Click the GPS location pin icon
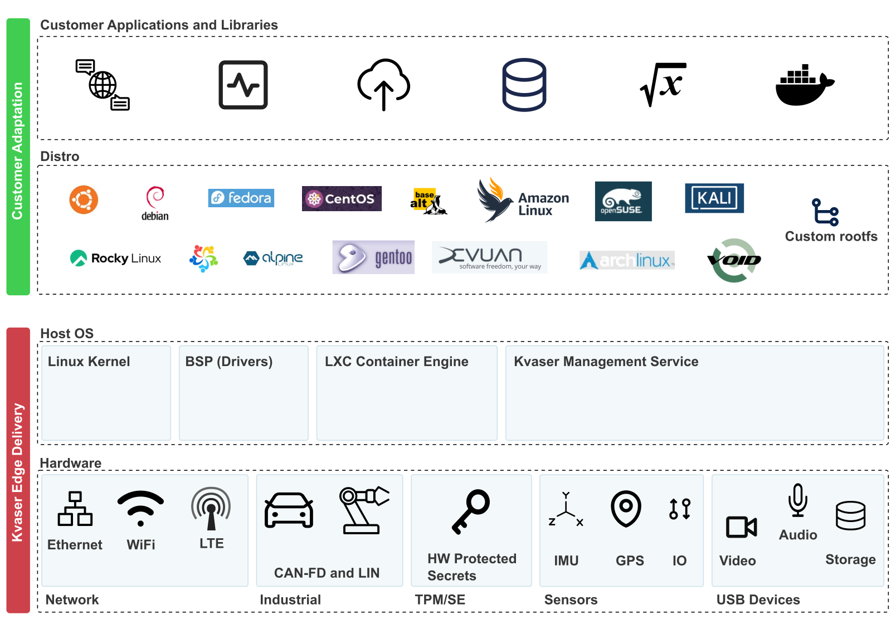Screen dimensions: 896x624 pyautogui.click(x=626, y=508)
